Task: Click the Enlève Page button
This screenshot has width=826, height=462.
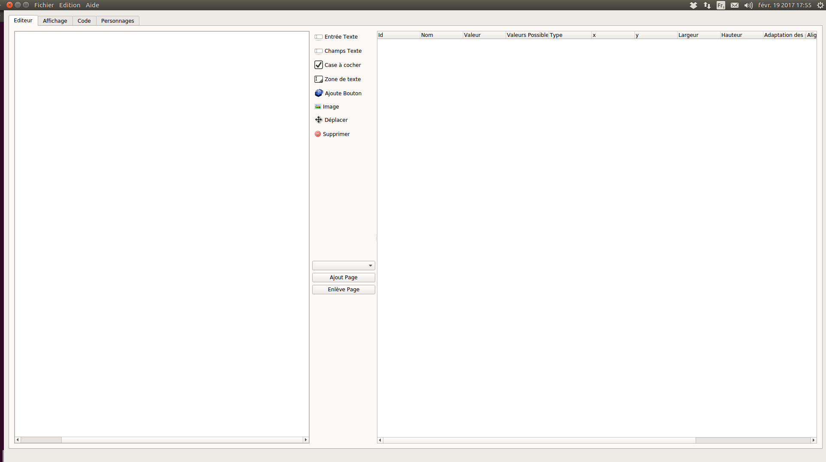Action: (344, 290)
